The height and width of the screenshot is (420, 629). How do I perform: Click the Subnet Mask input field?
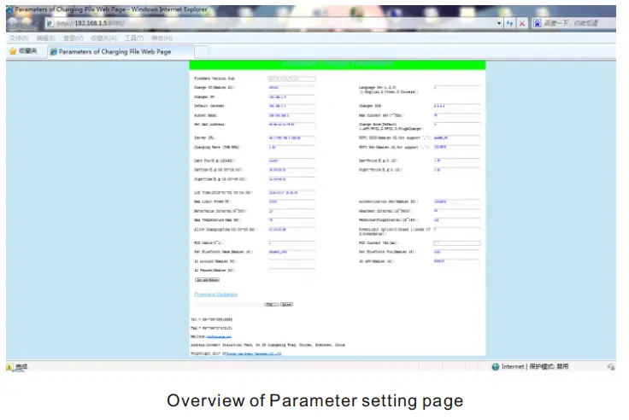[291, 115]
